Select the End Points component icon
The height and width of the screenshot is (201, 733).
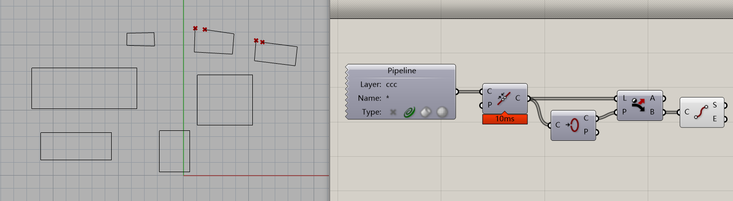coord(701,112)
